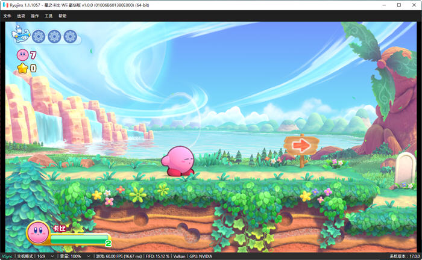Image resolution: width=422 pixels, height=260 pixels.
Task: Click the Vulkan backend status text
Action: click(179, 256)
